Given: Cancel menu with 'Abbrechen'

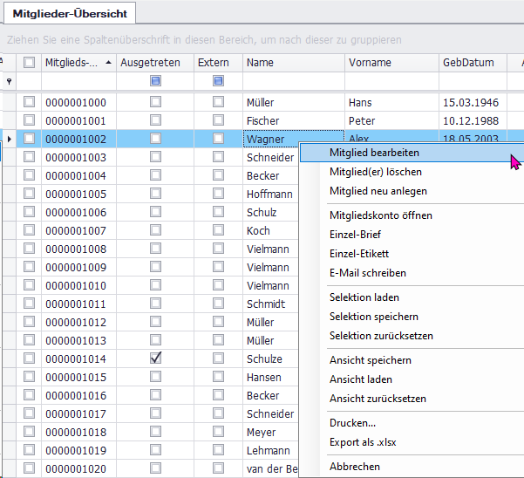Looking at the screenshot, I should coord(354,467).
